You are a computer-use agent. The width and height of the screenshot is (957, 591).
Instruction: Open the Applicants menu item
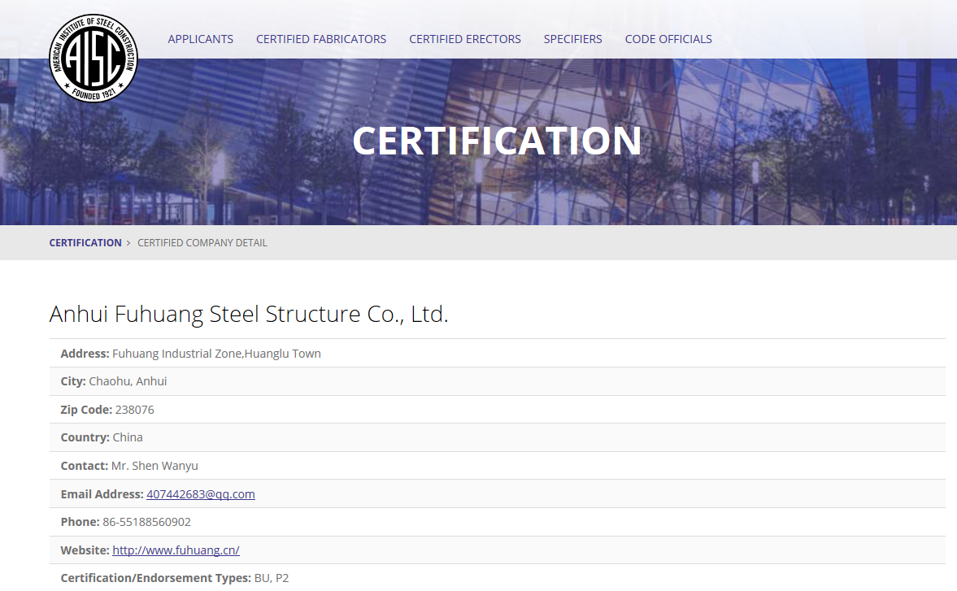[200, 39]
